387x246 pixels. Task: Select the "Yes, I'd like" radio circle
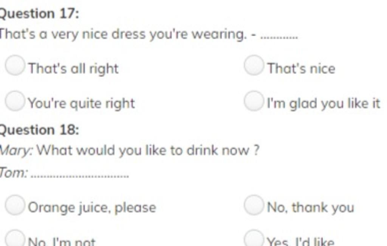click(254, 238)
